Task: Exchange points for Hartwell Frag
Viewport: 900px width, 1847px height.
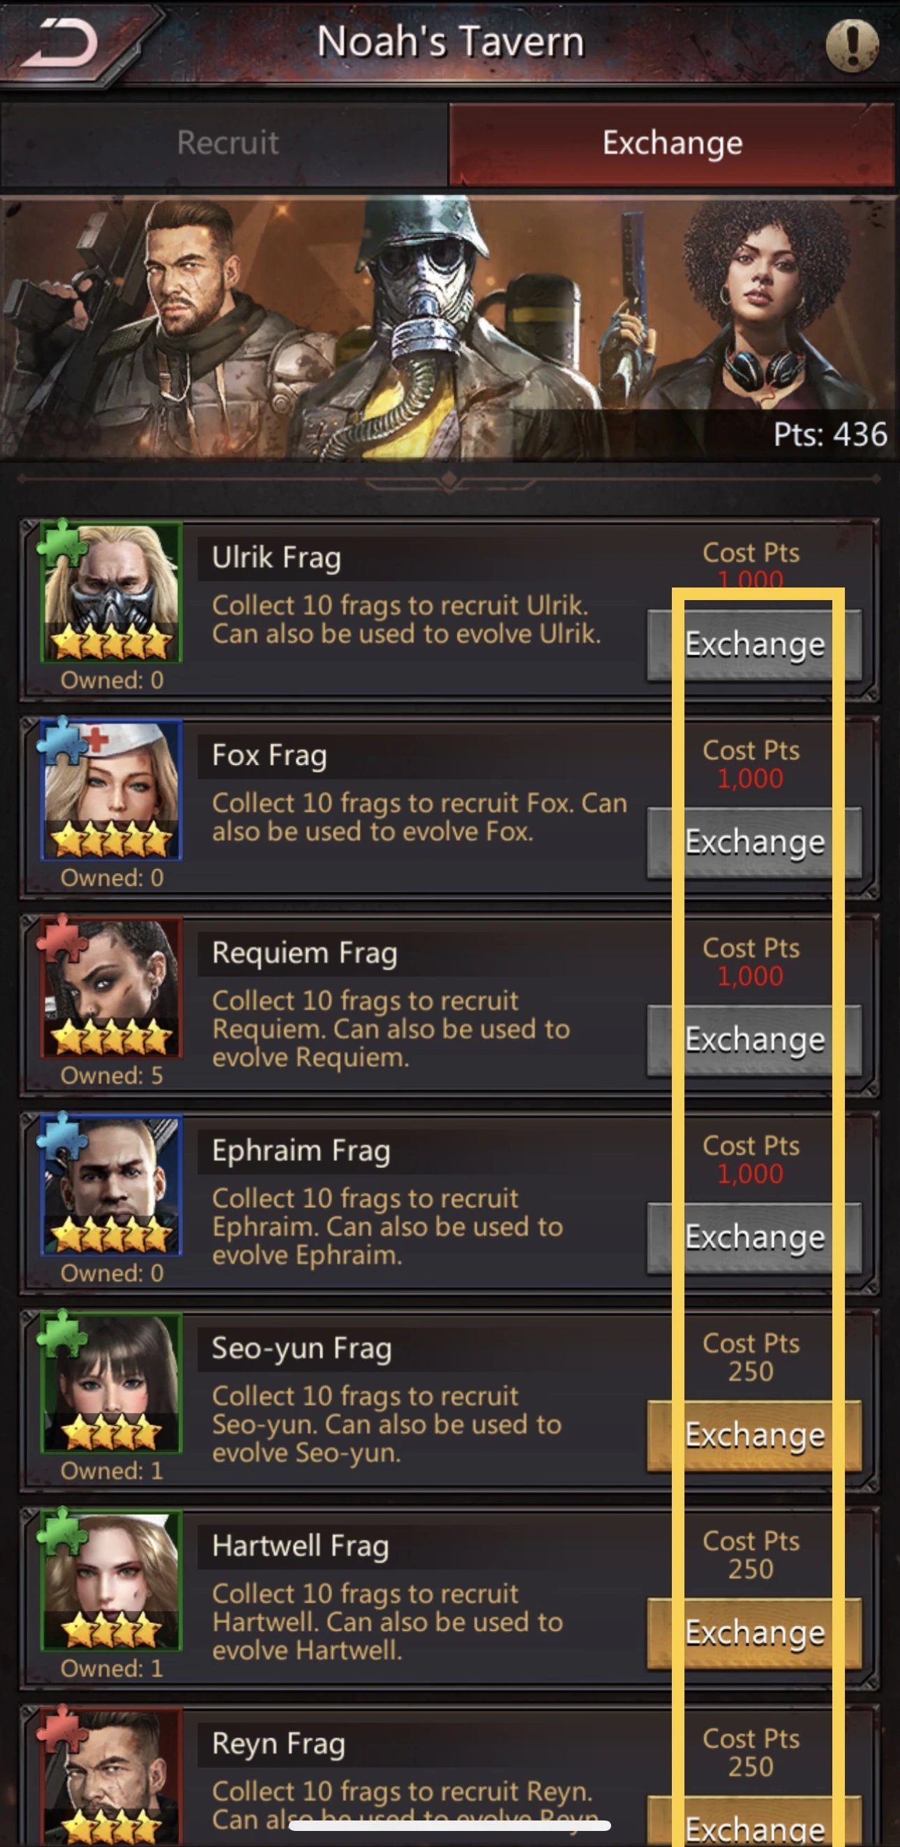Action: [754, 1633]
